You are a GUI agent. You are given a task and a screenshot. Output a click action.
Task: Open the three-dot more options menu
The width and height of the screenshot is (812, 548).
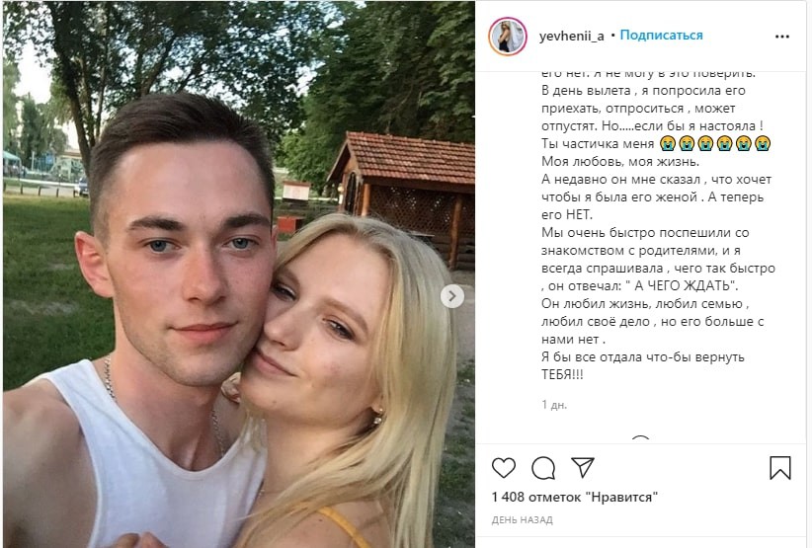click(782, 37)
